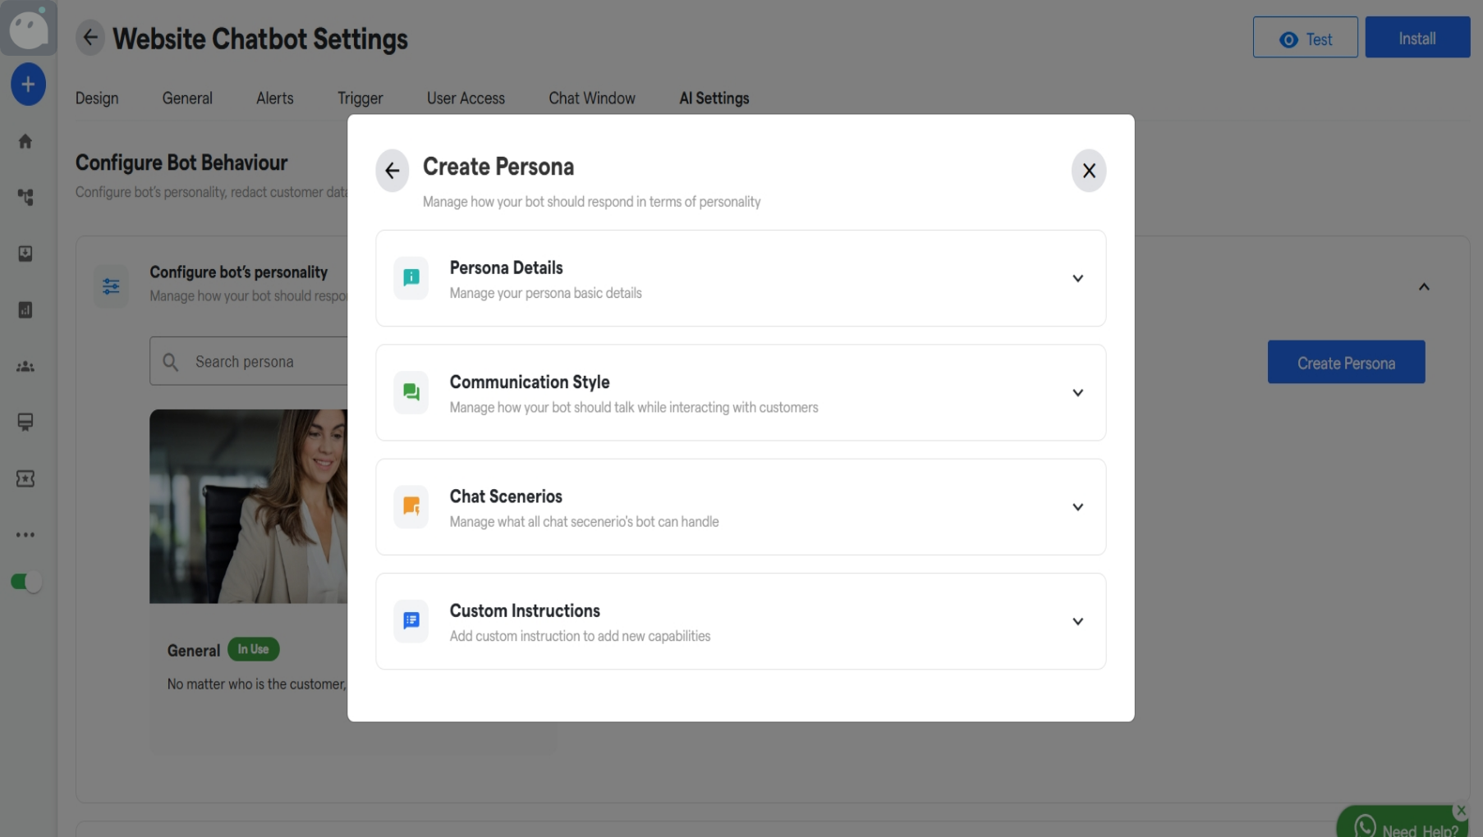1483x837 pixels.
Task: Click the three-dots More icon in sidebar
Action: tap(25, 535)
